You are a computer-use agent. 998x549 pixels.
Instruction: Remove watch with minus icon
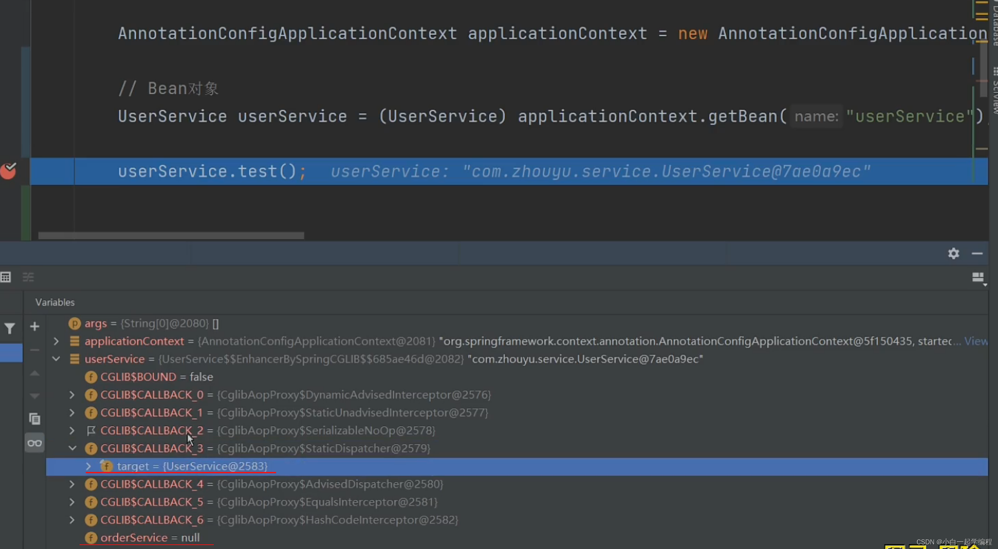[35, 350]
